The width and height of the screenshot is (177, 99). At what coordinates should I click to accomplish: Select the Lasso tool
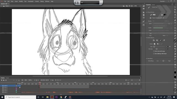point(175,17)
